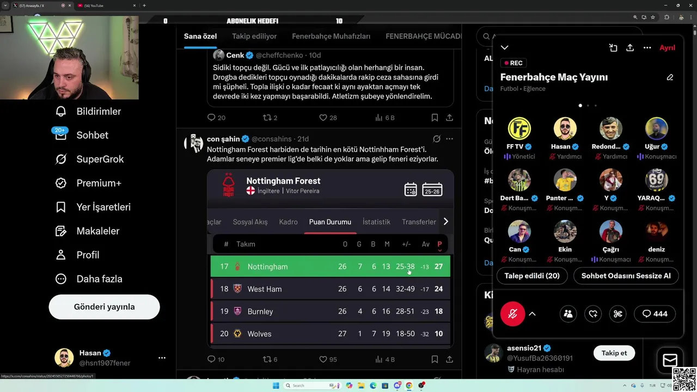Click Gönderi yayınla button
The width and height of the screenshot is (697, 392).
(104, 307)
